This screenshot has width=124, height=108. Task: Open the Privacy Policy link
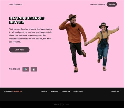coord(78,91)
